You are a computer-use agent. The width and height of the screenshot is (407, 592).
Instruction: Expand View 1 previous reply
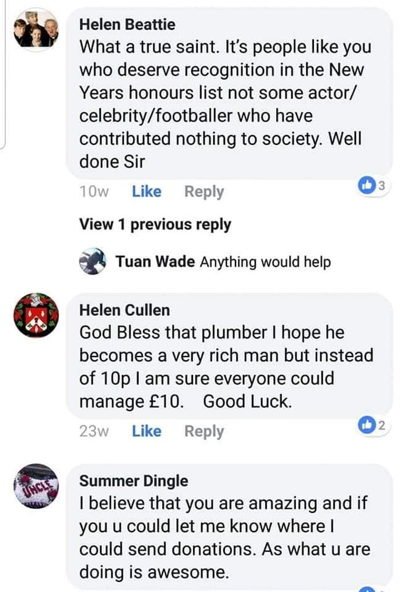(155, 224)
